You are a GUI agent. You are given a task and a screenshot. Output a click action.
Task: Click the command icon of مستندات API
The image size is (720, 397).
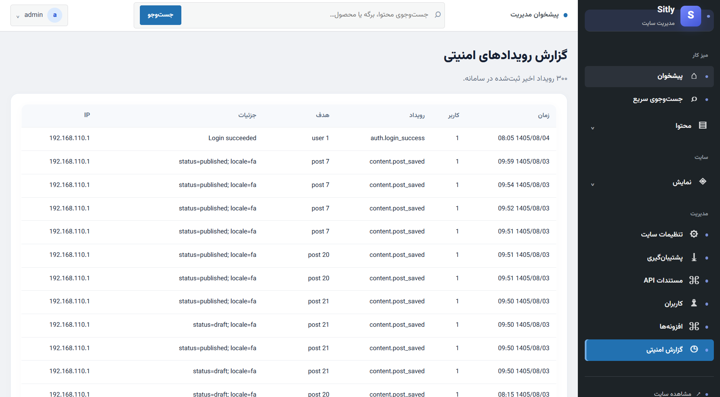[694, 280]
